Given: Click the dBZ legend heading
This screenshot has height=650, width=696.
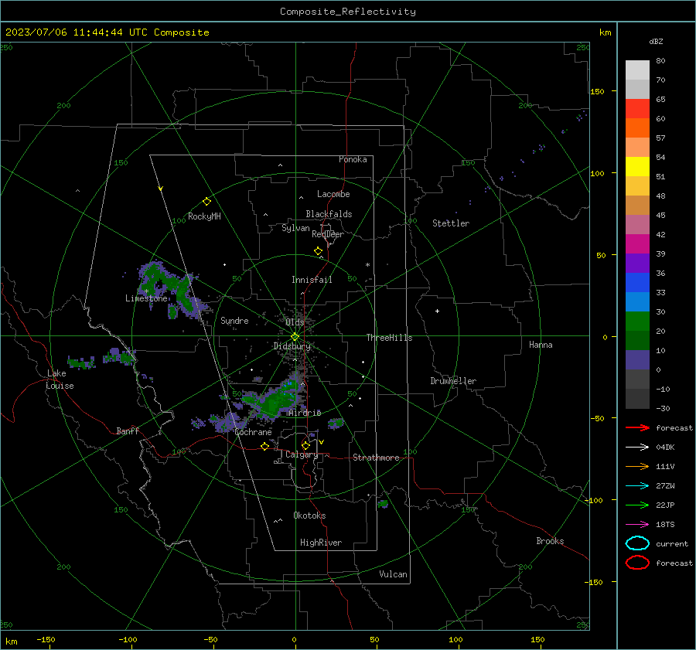Looking at the screenshot, I should pyautogui.click(x=656, y=41).
